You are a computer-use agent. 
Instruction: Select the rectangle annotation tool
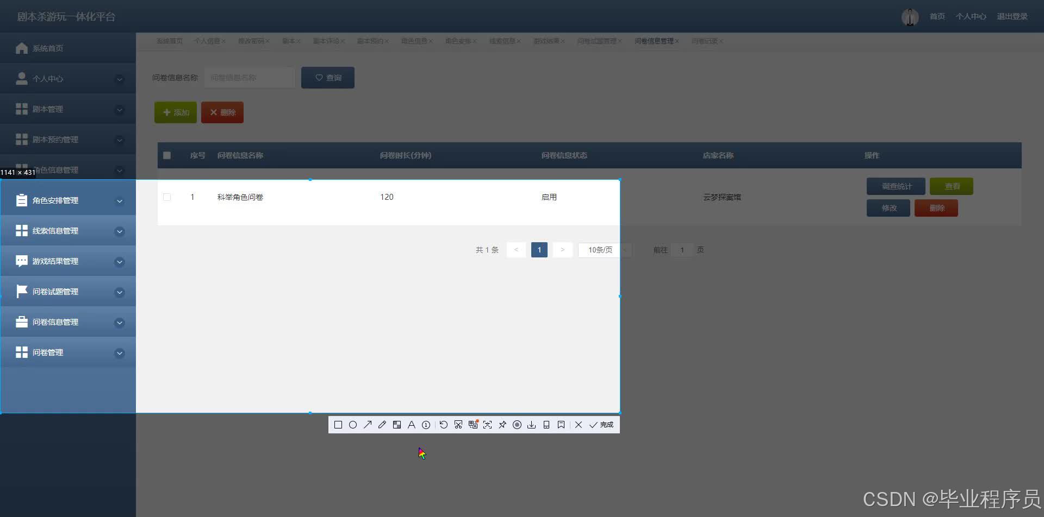click(x=338, y=425)
